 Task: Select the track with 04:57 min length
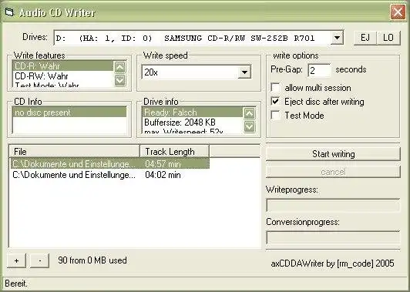point(109,164)
